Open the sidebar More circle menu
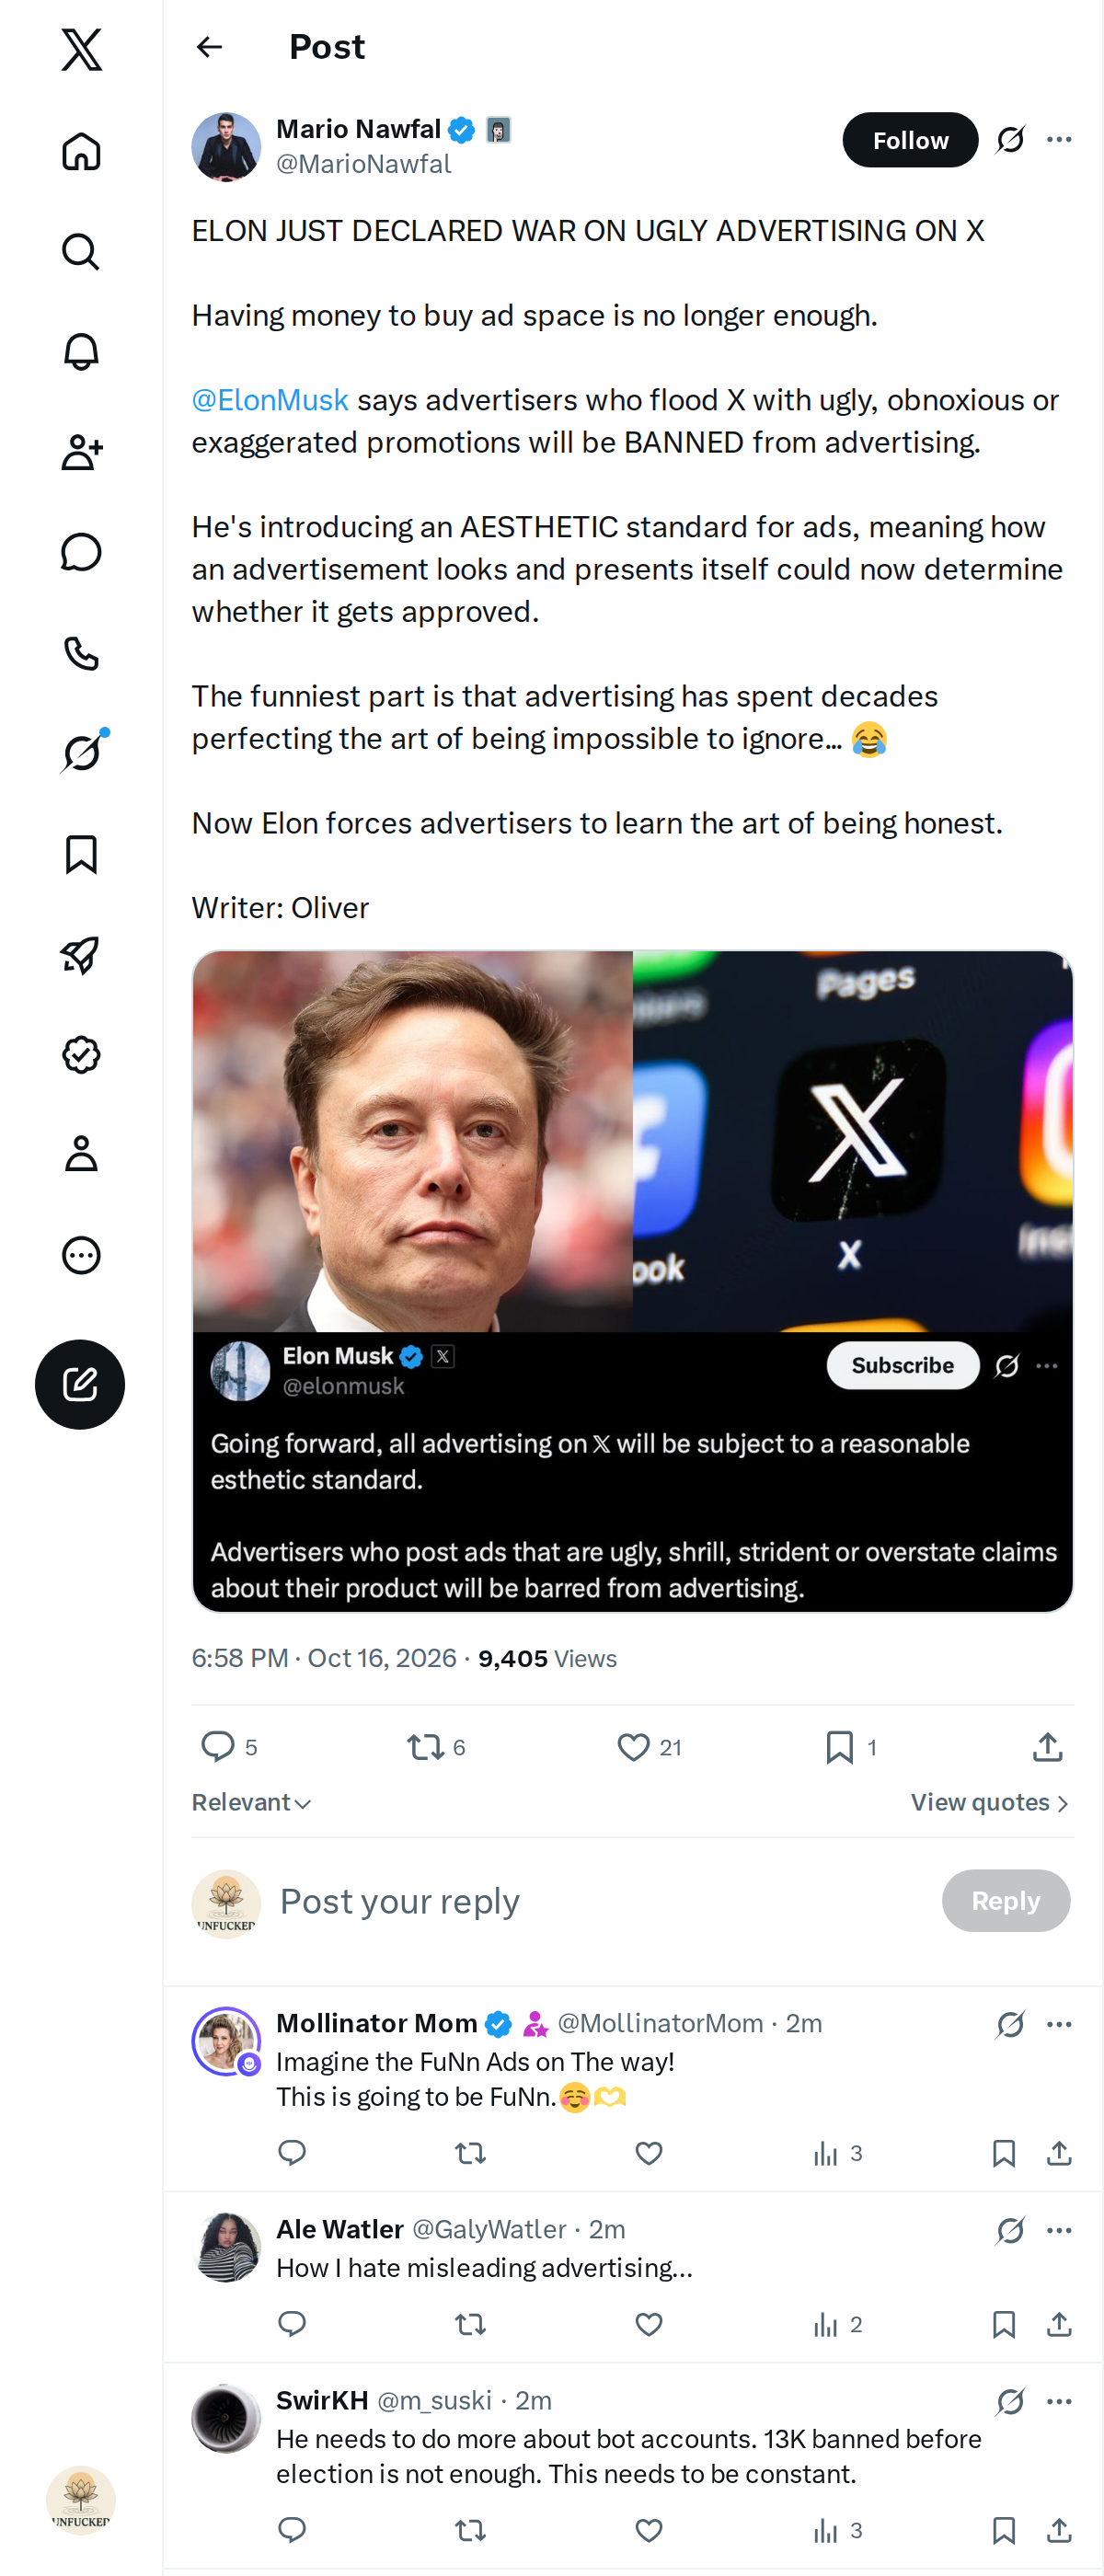 coord(81,1255)
